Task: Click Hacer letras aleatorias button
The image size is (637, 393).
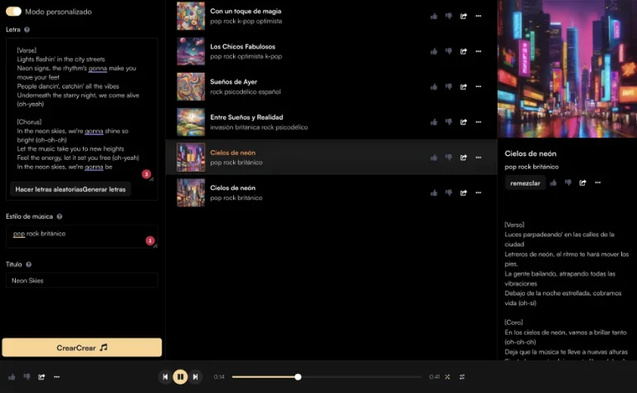Action: tap(49, 189)
